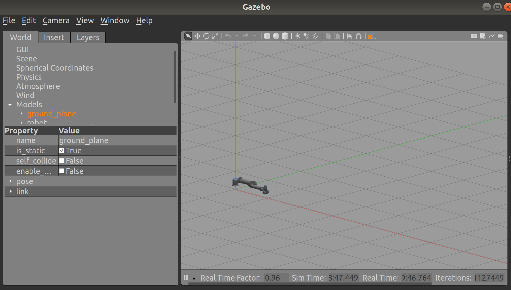Activate the align tool
Screen dimensions: 511x290
(350, 36)
